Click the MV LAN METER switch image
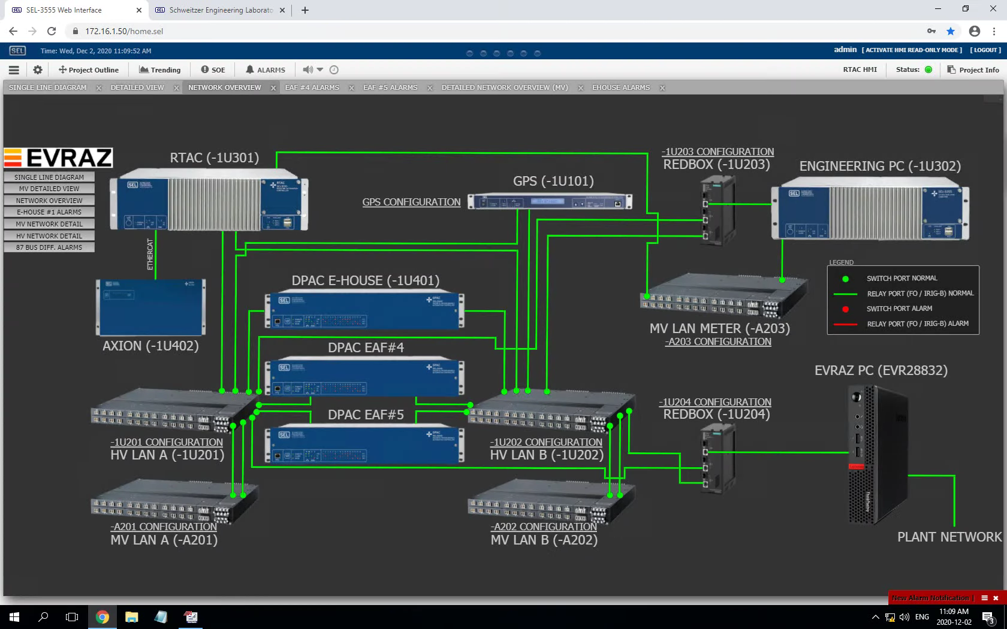 [724, 295]
